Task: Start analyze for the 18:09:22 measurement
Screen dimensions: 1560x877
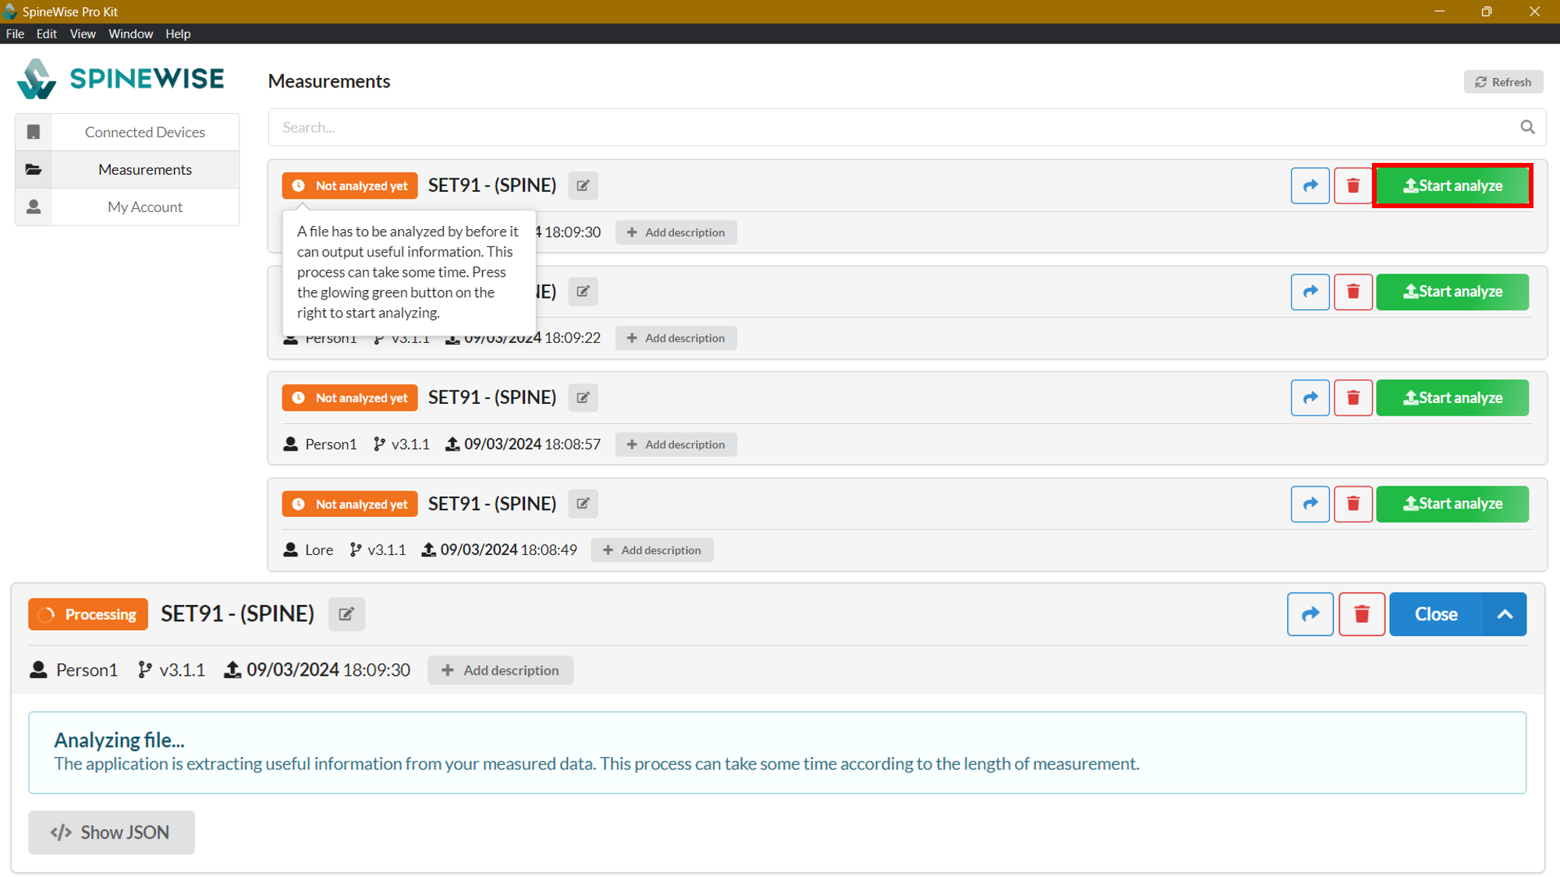Action: click(x=1452, y=292)
